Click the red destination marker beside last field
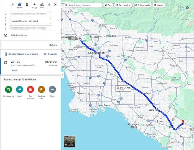 [6, 28]
